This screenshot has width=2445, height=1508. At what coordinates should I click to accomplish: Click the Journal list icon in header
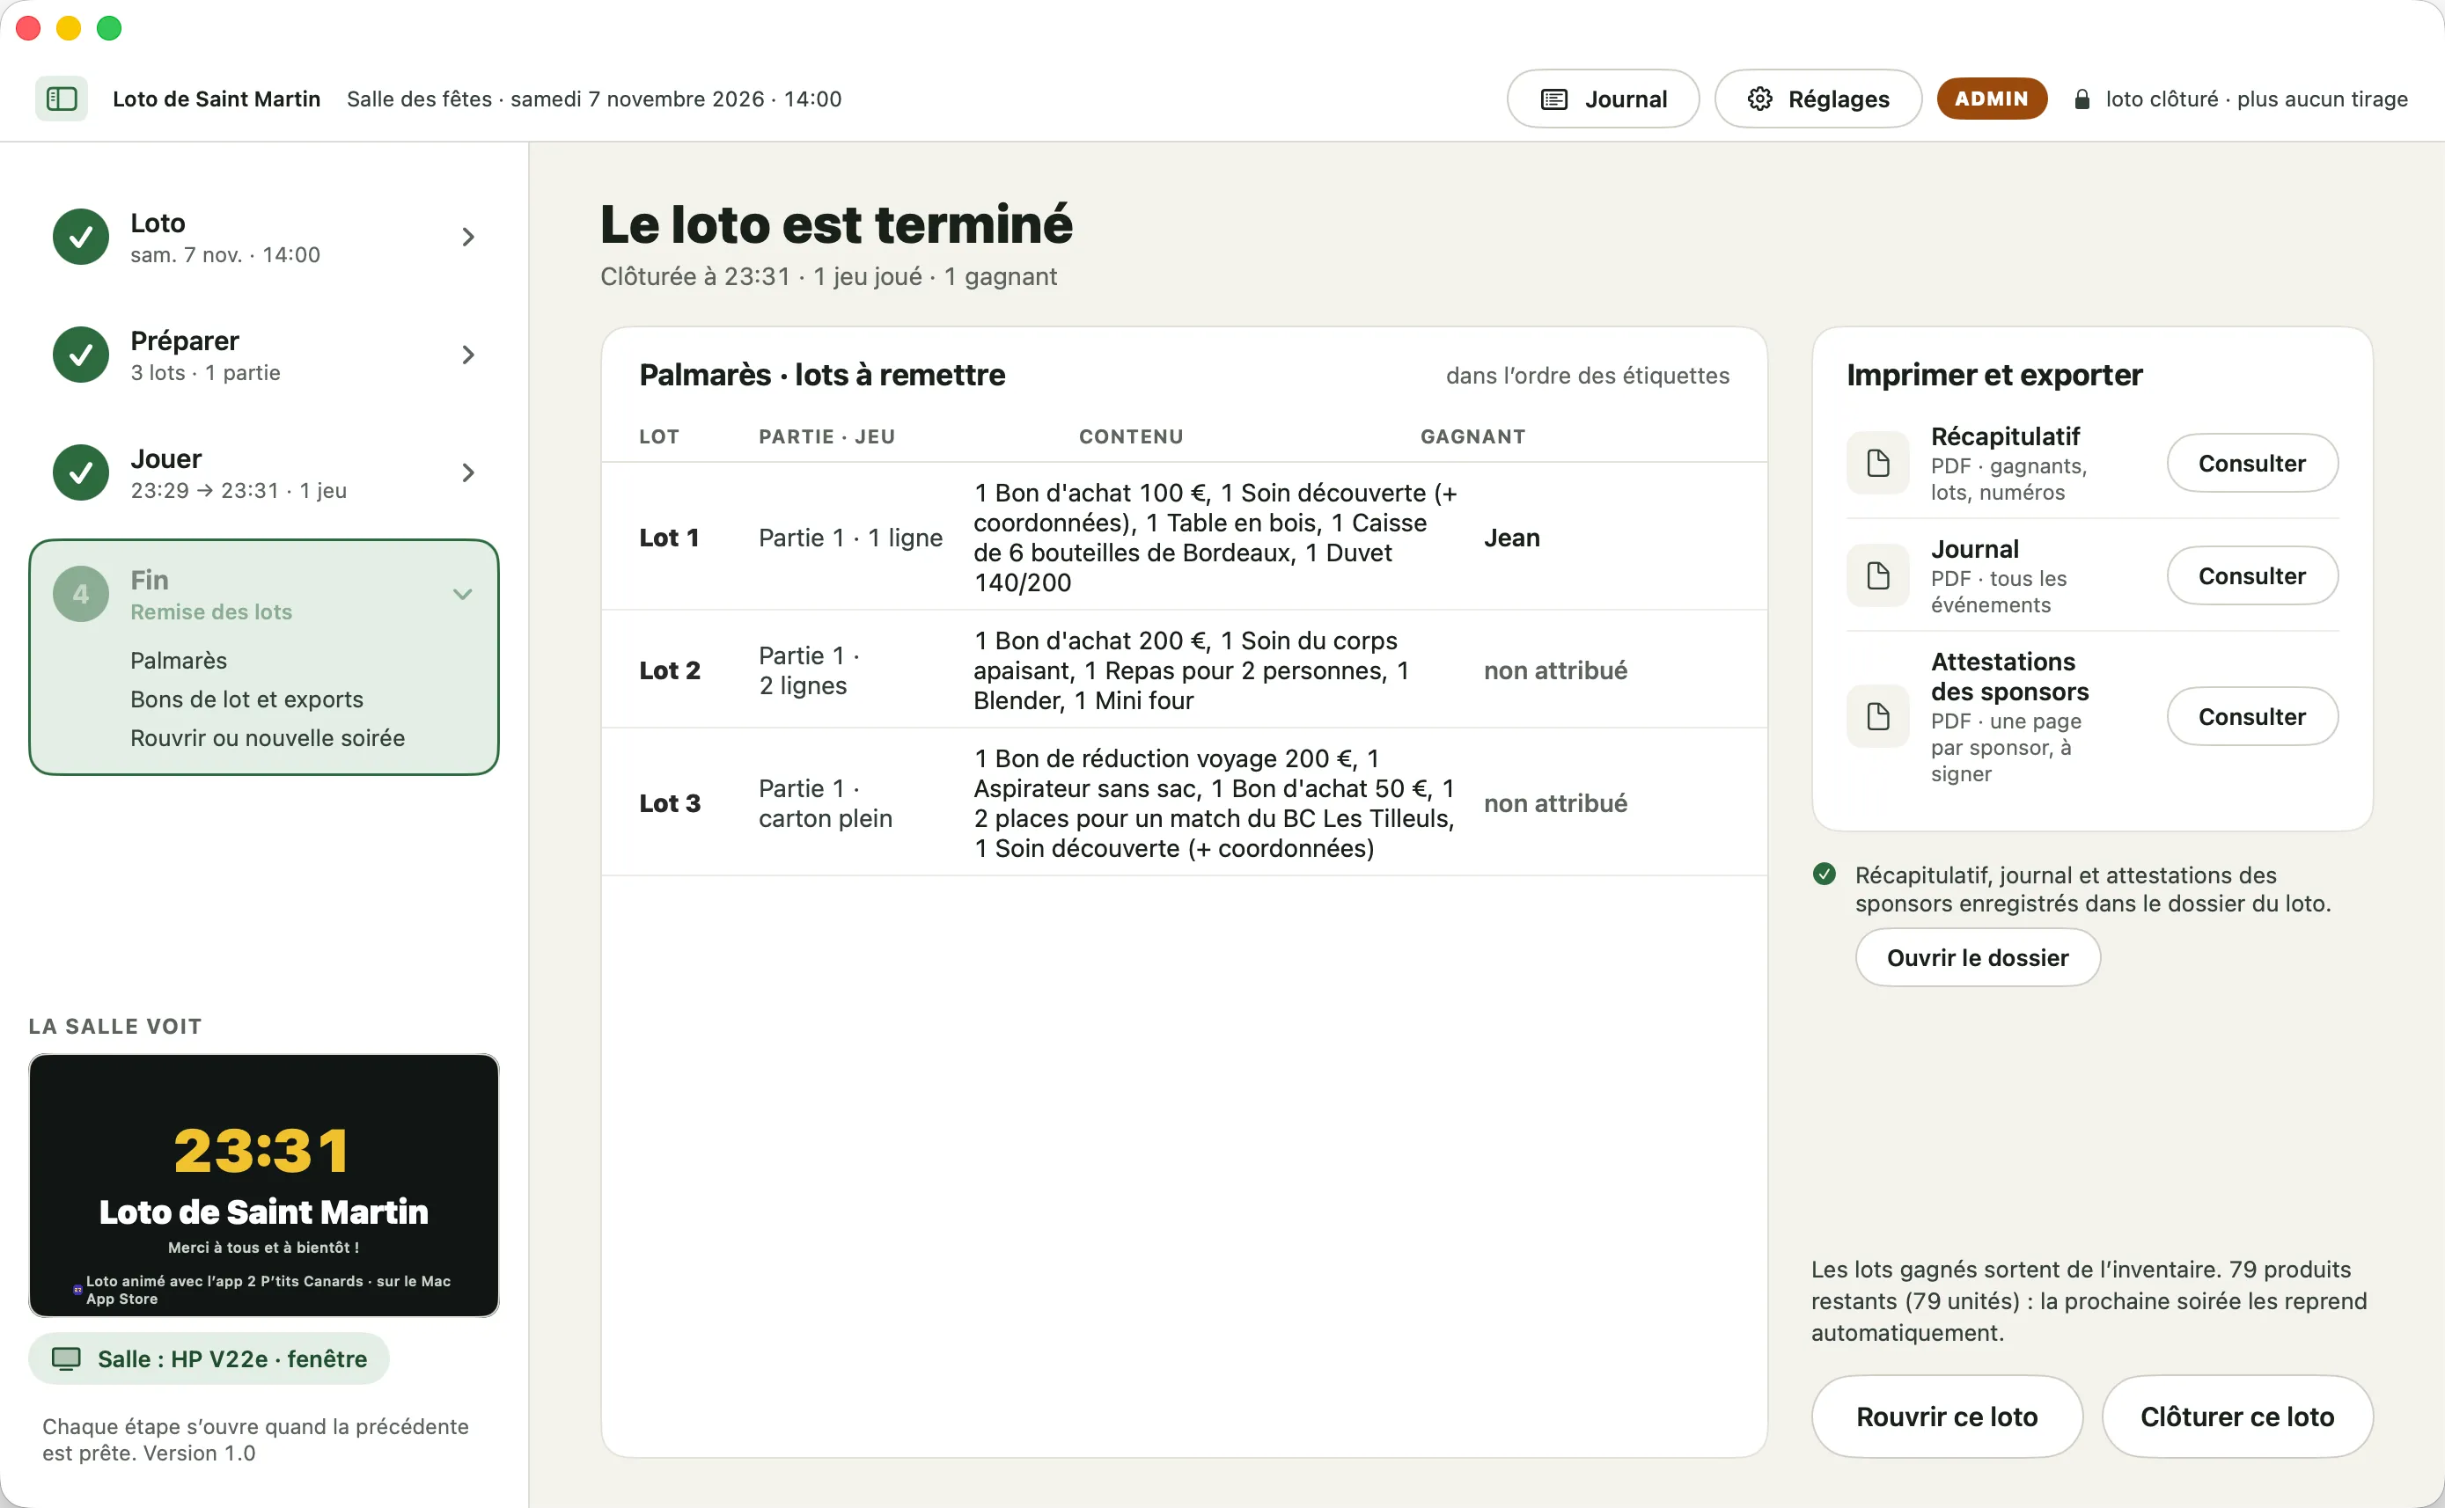pos(1553,99)
